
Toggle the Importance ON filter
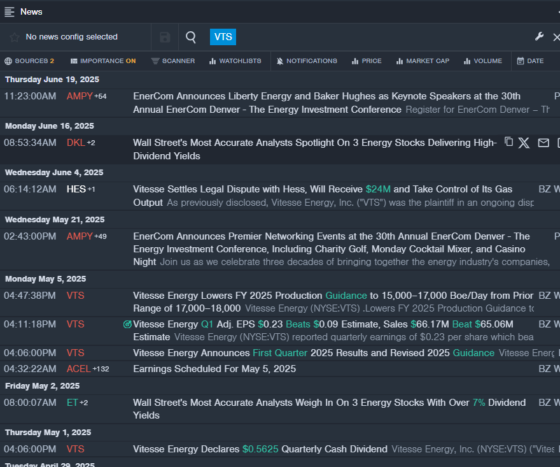click(x=103, y=61)
